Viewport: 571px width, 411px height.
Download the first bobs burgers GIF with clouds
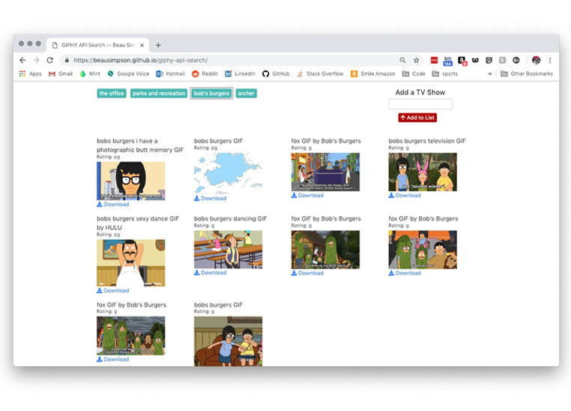[210, 198]
